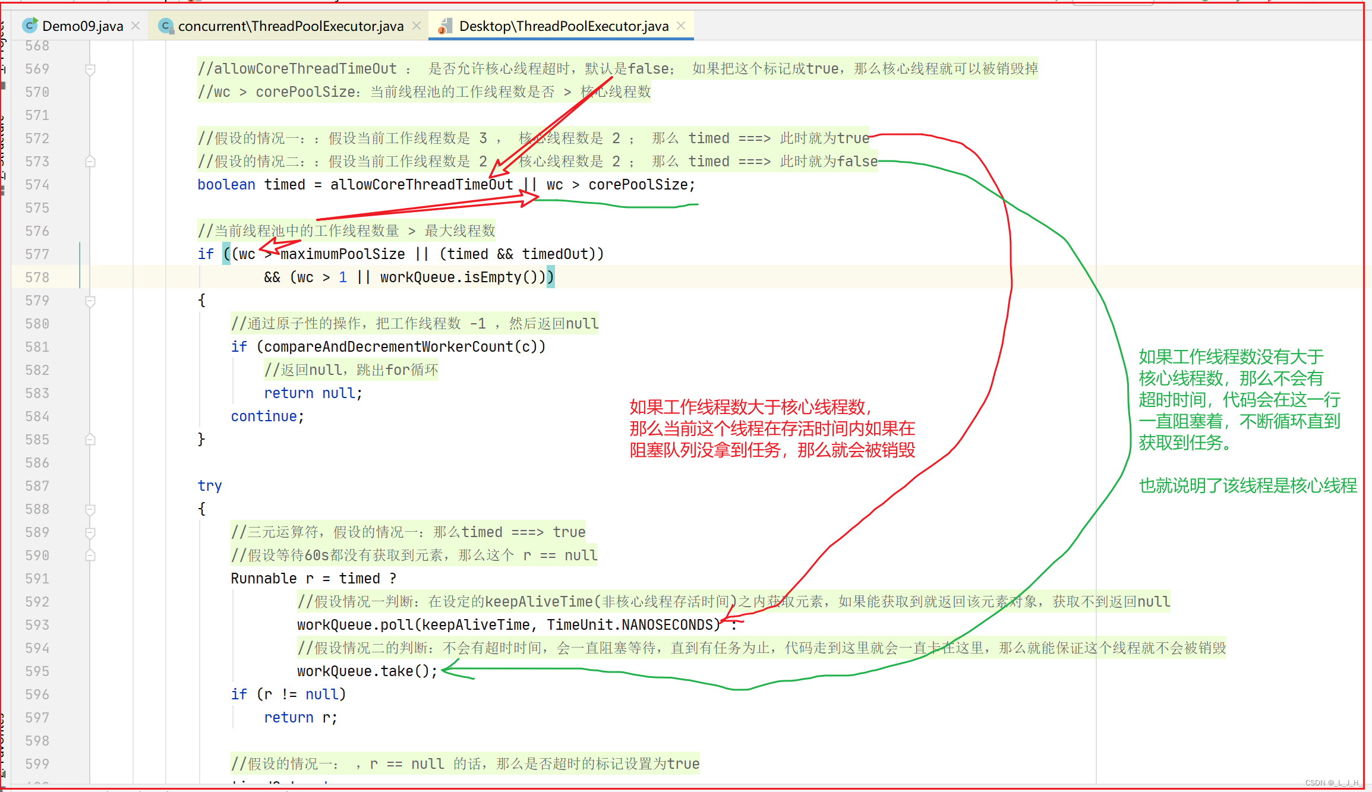Click on 'return r;' statement
1372x792 pixels.
(x=301, y=718)
